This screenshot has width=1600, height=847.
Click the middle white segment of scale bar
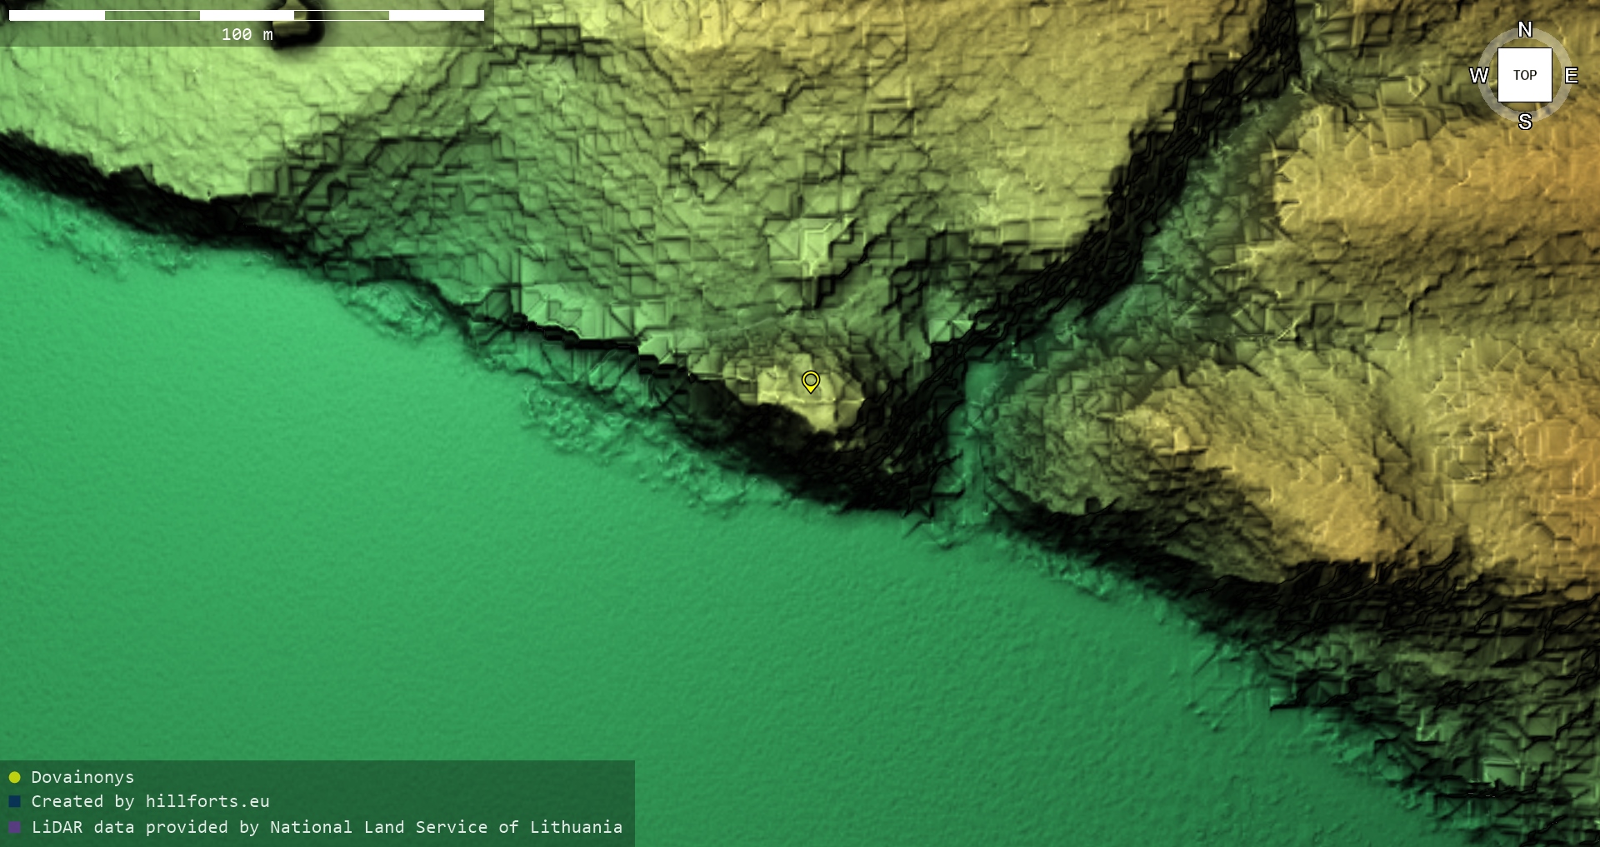247,15
